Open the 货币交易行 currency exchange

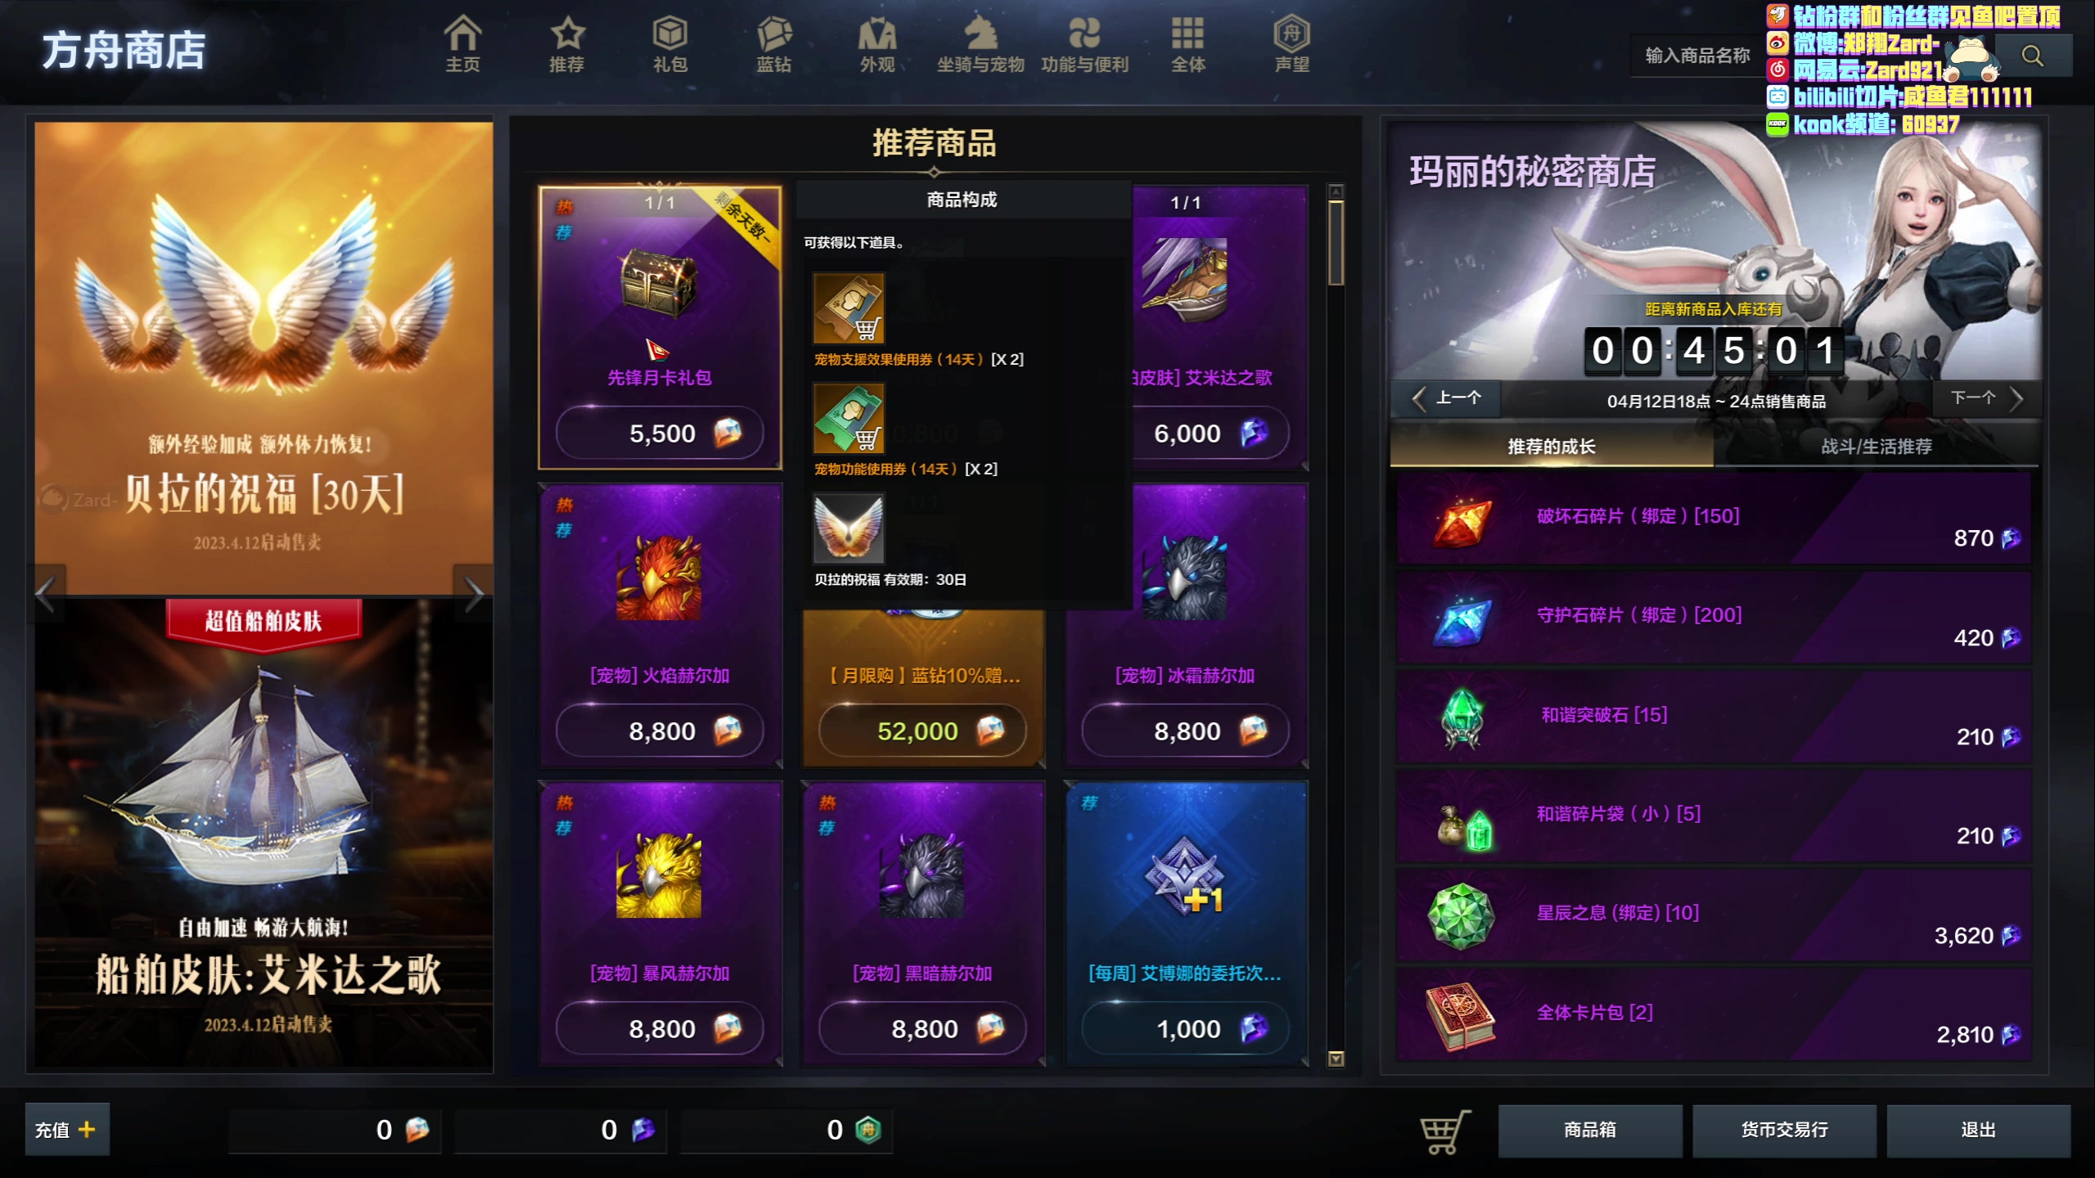(1784, 1130)
